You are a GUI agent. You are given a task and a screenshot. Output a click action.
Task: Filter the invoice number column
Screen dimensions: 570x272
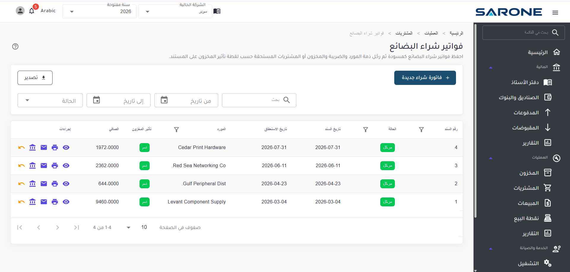coord(421,129)
